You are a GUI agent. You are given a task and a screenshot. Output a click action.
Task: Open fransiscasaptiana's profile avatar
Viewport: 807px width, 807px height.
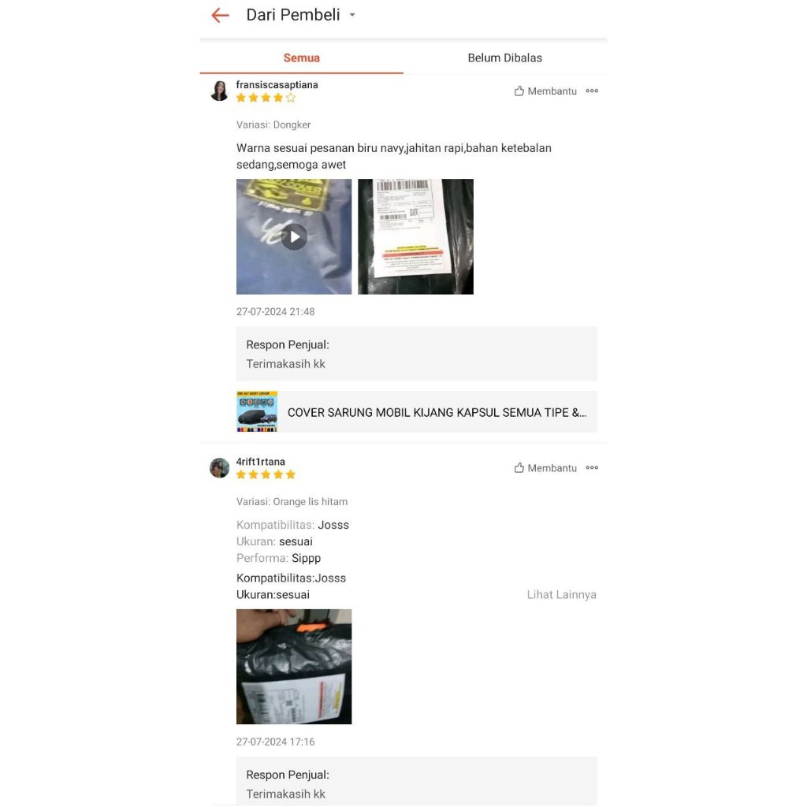pos(220,91)
